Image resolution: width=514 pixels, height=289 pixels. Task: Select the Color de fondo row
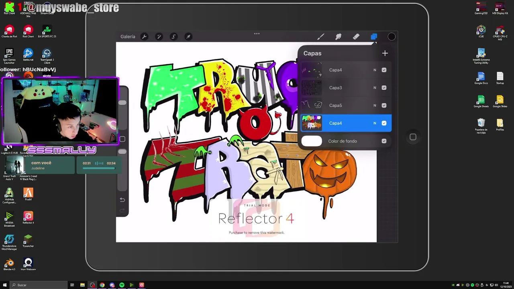(346, 141)
